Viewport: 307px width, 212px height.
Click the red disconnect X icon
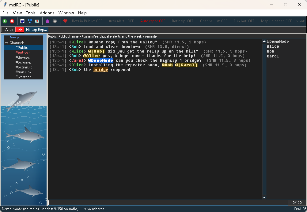[x=12, y=21]
